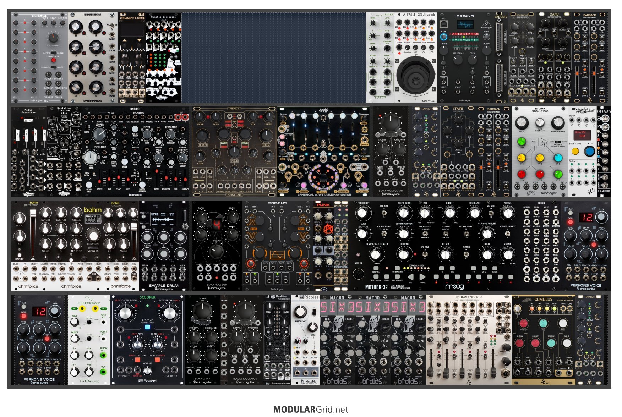Open the BAL OUTS module
Viewport: 622px width, 417px height.
pos(501,57)
